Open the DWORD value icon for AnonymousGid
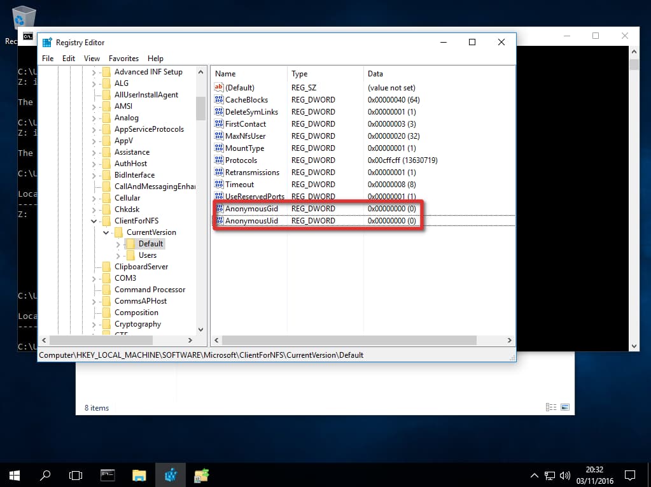The width and height of the screenshot is (651, 487). (221, 208)
